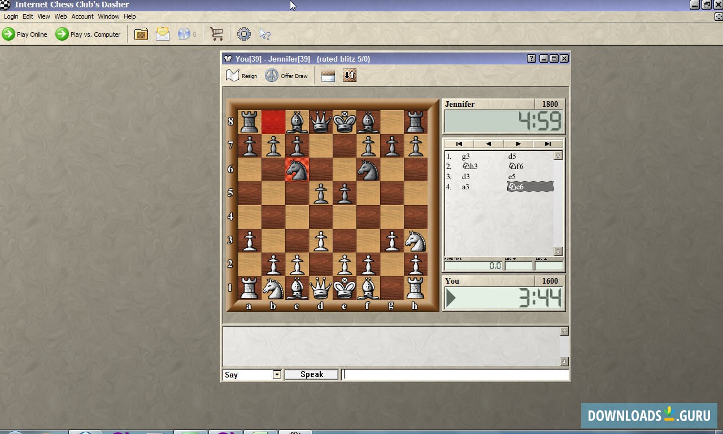The width and height of the screenshot is (723, 434).
Task: Jump to the last move of the game
Action: tap(547, 144)
